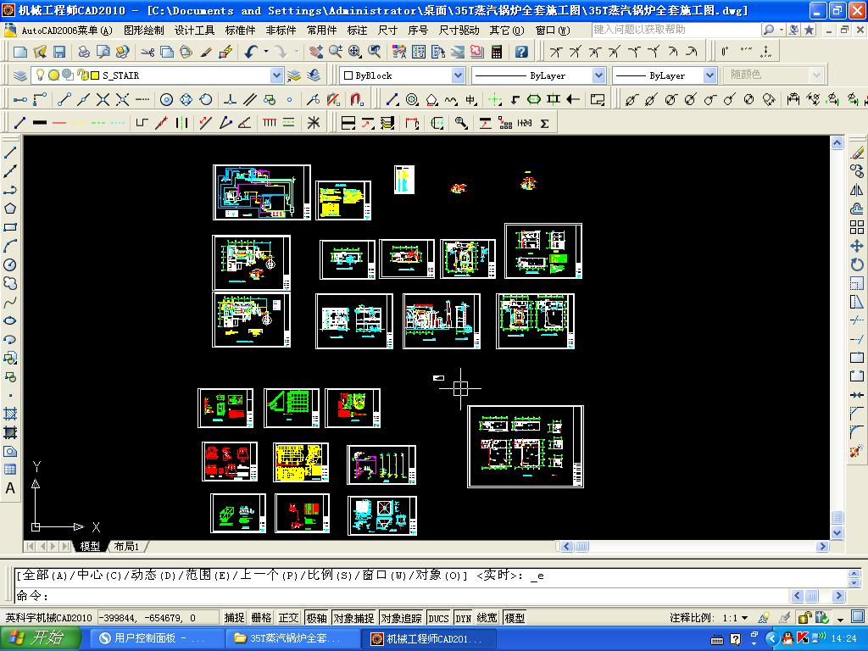Viewport: 868px width, 651px height.
Task: Toggle 极轴 polar tracking
Action: pyautogui.click(x=316, y=618)
